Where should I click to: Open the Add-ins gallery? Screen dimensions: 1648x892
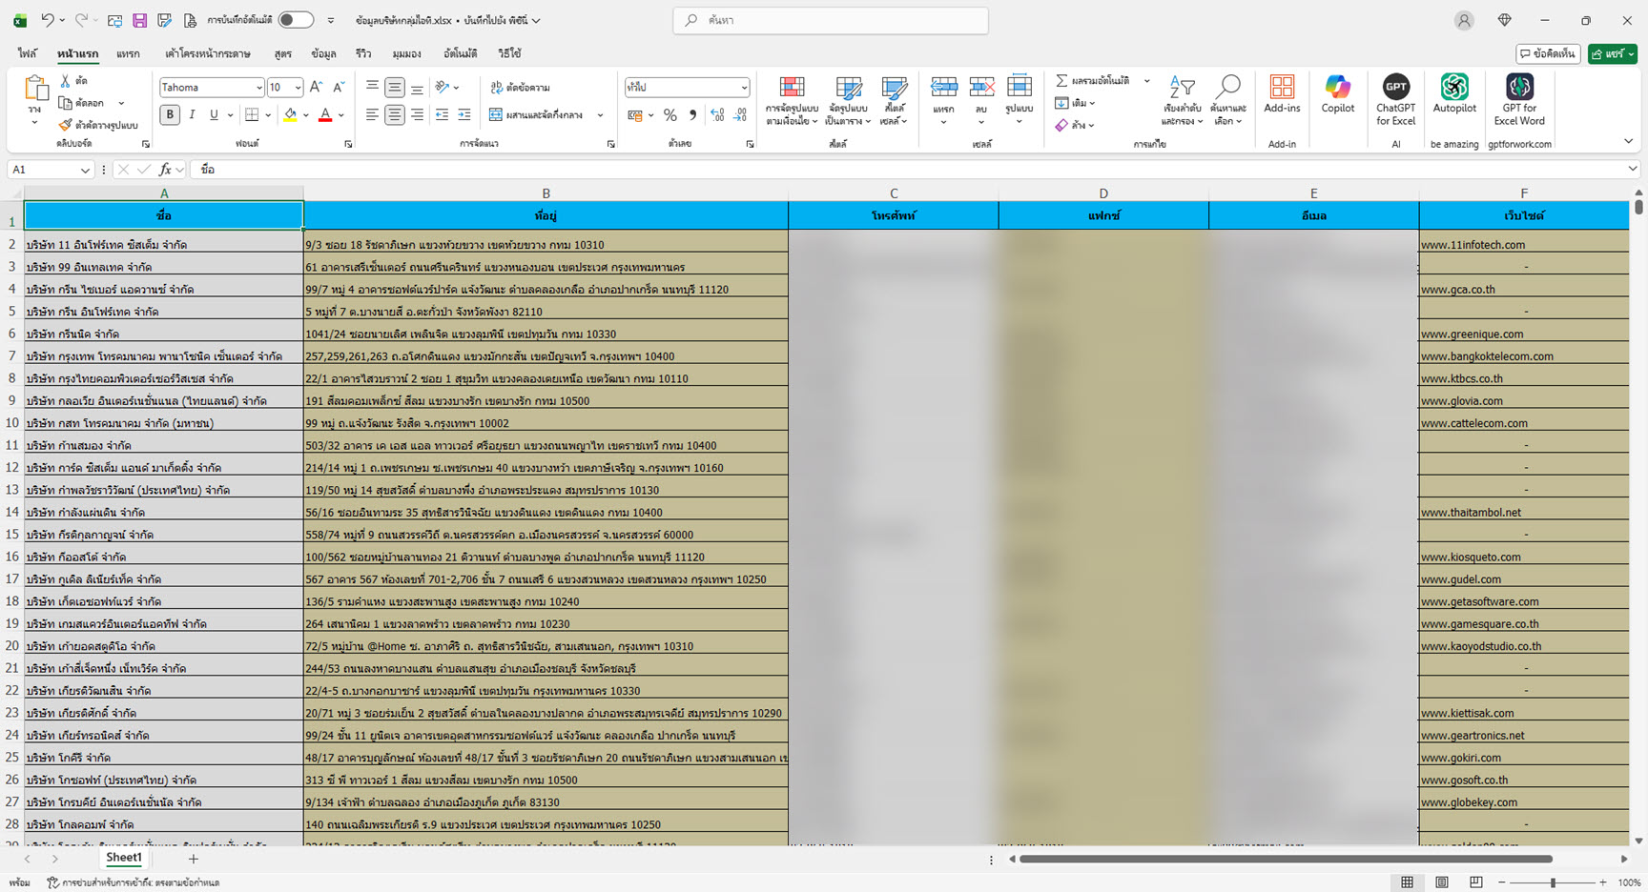coord(1282,89)
